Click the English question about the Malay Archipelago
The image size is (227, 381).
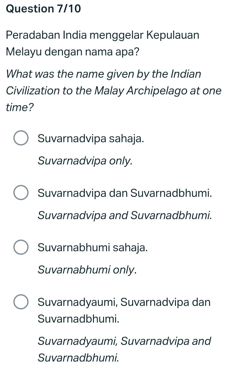coord(113,90)
